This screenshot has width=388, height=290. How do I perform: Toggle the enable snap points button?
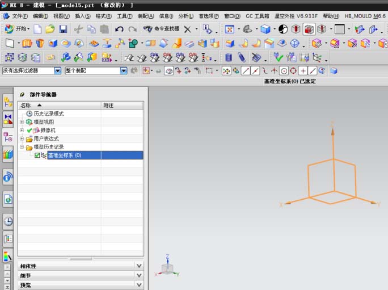pos(226,71)
